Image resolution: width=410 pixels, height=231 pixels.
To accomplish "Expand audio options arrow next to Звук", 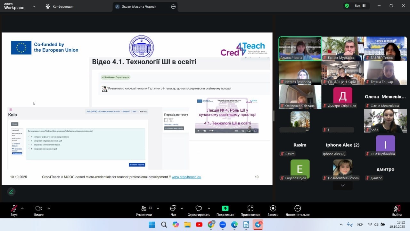I will pyautogui.click(x=22, y=208).
